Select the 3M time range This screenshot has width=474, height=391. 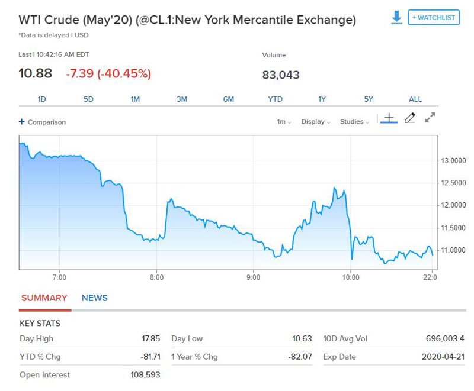[182, 99]
